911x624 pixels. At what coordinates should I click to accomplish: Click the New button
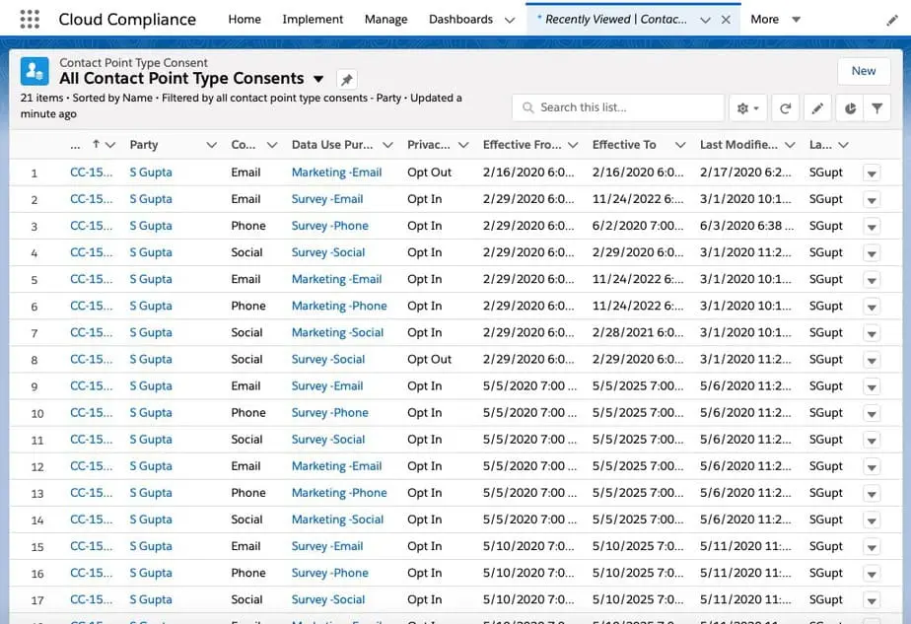pyautogui.click(x=864, y=70)
